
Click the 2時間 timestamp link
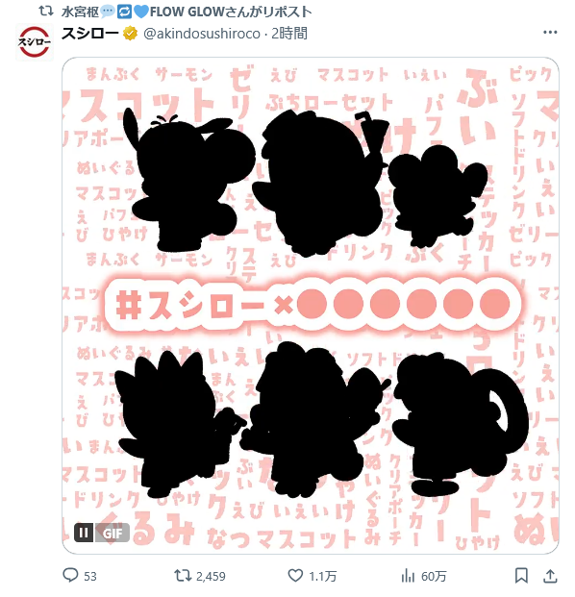coord(289,34)
